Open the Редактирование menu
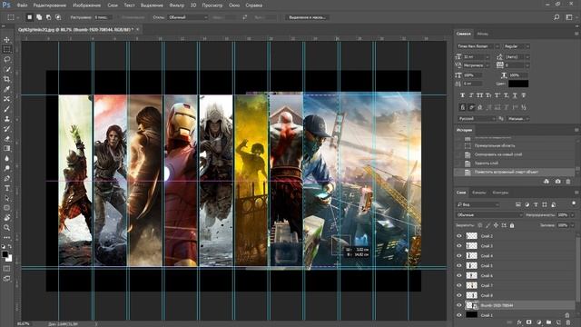Image resolution: width=581 pixels, height=327 pixels. 50,5
